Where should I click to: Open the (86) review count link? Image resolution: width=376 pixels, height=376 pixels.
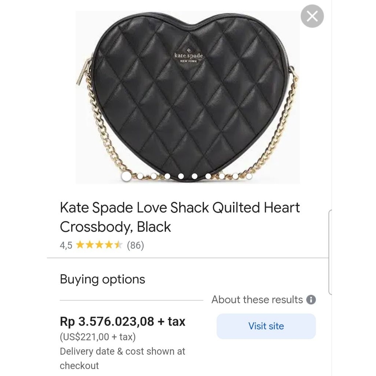[x=136, y=245]
